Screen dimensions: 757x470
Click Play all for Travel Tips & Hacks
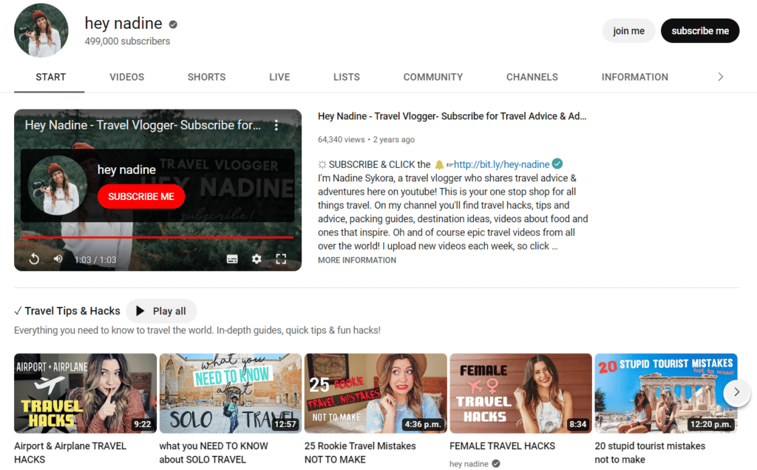point(161,311)
